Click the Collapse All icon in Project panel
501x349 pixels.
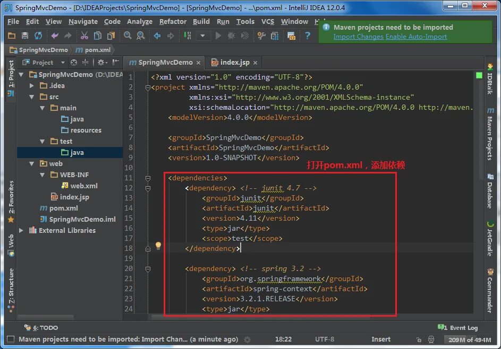(x=86, y=63)
